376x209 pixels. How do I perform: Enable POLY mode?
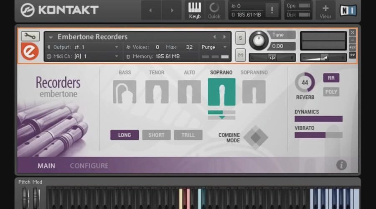click(331, 92)
